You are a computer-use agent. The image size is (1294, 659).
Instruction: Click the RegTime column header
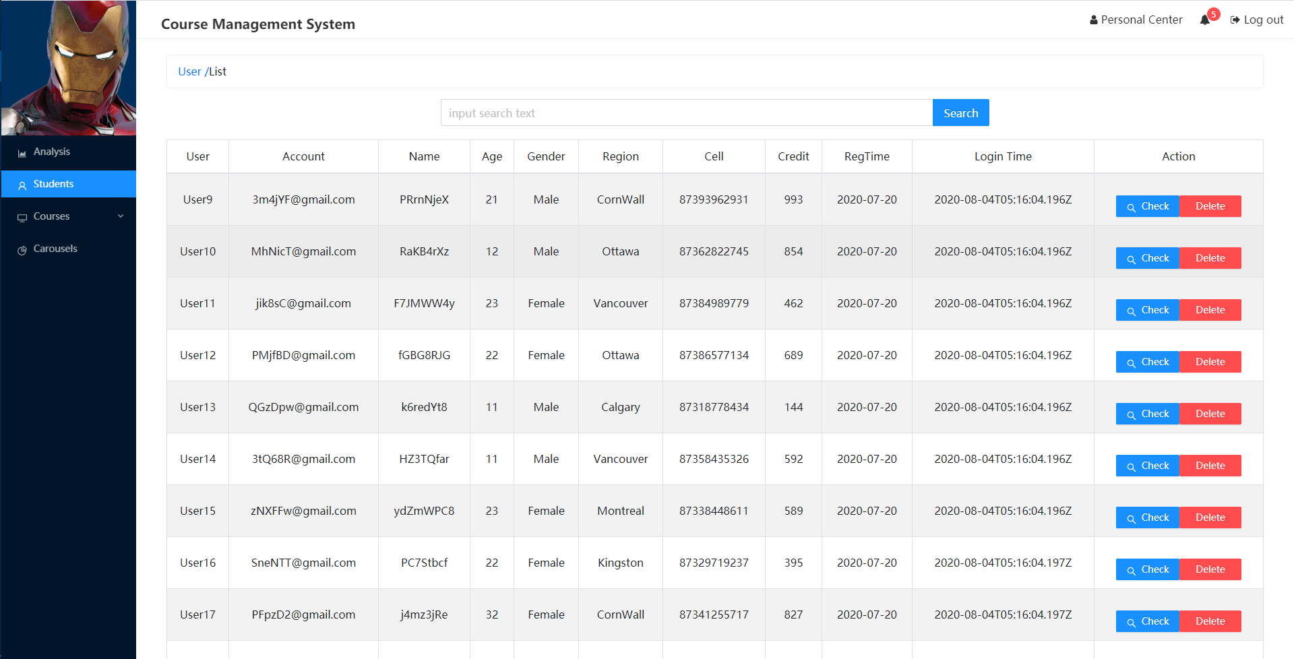867,156
